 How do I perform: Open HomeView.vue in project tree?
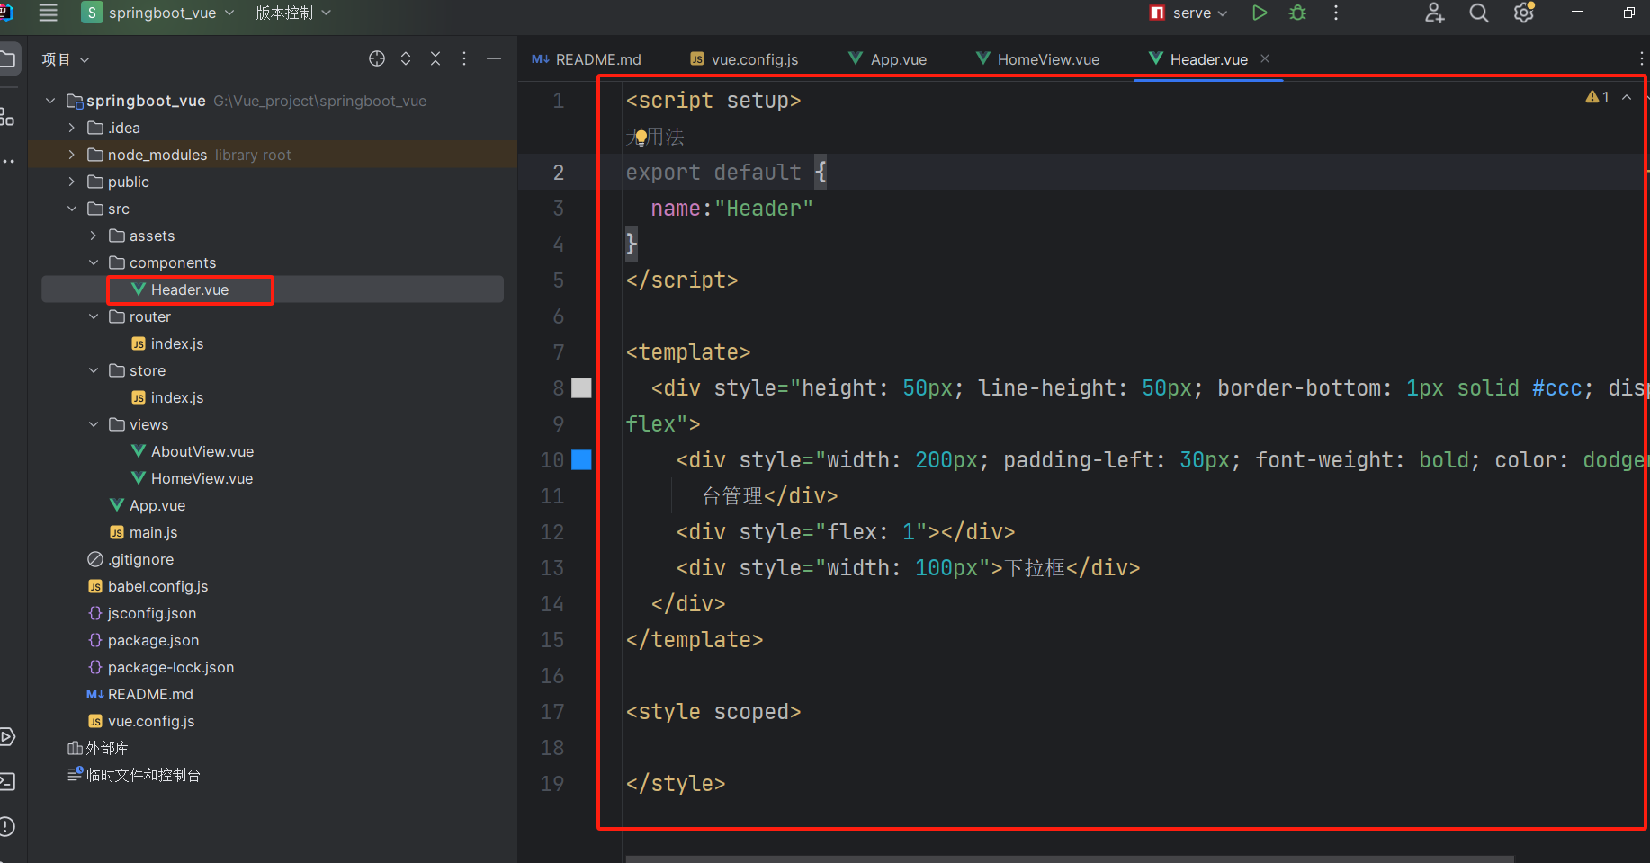(193, 478)
